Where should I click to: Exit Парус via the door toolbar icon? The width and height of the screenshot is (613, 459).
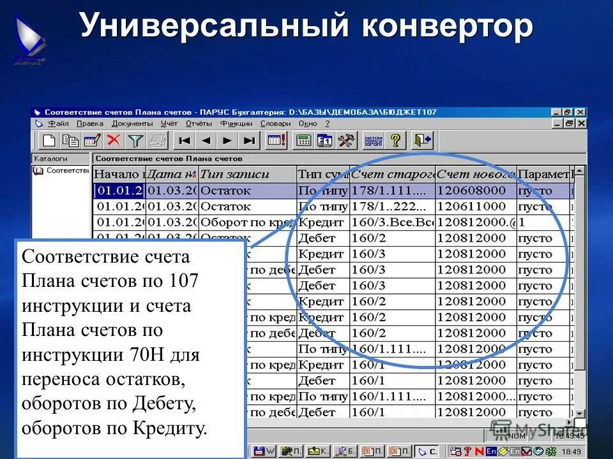(x=422, y=140)
